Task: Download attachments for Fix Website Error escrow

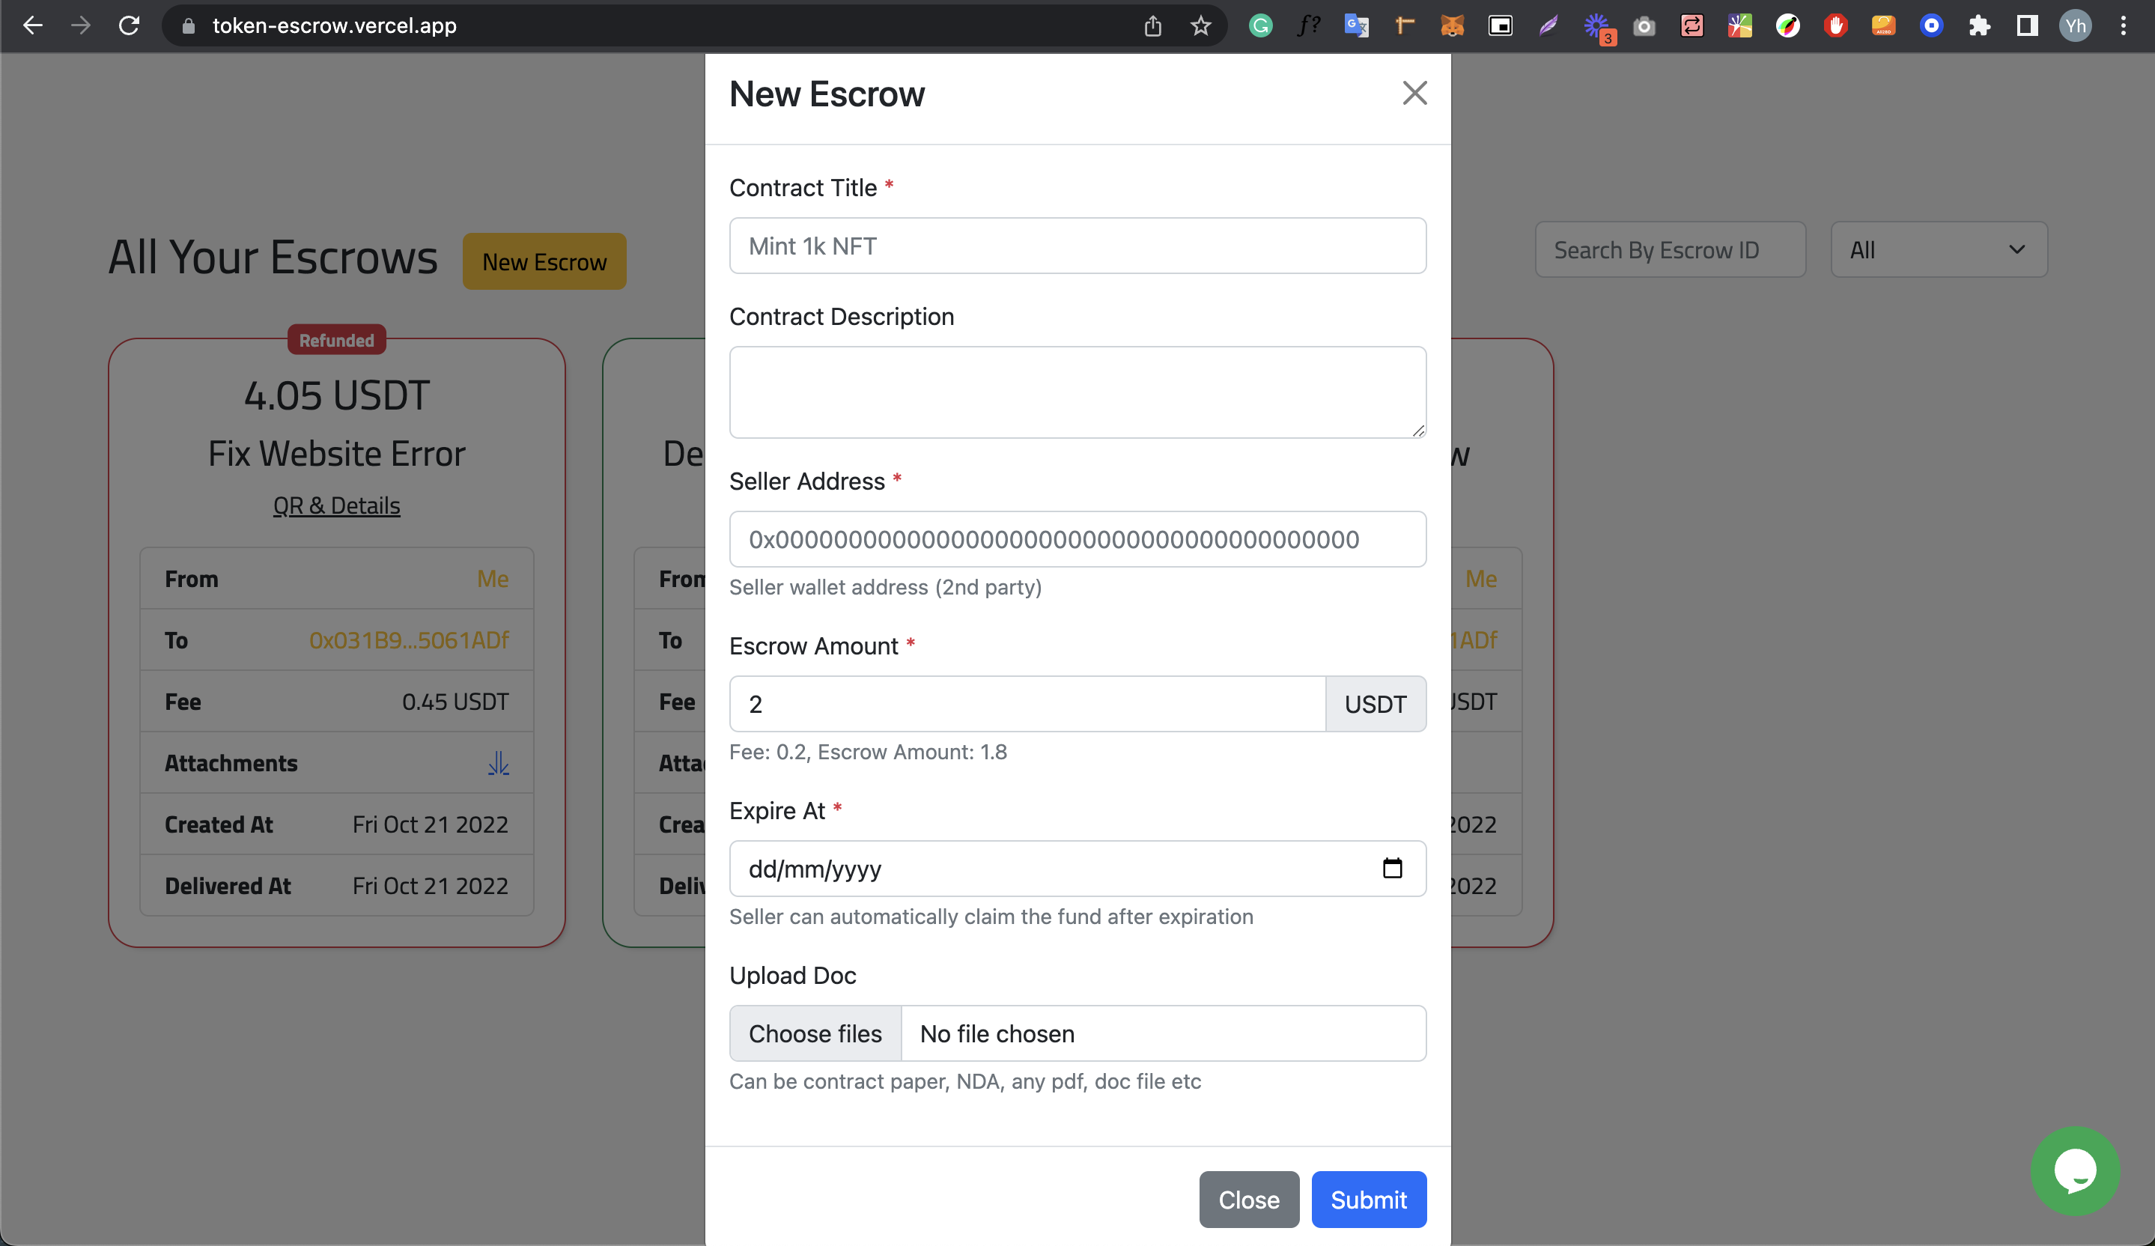Action: [497, 763]
